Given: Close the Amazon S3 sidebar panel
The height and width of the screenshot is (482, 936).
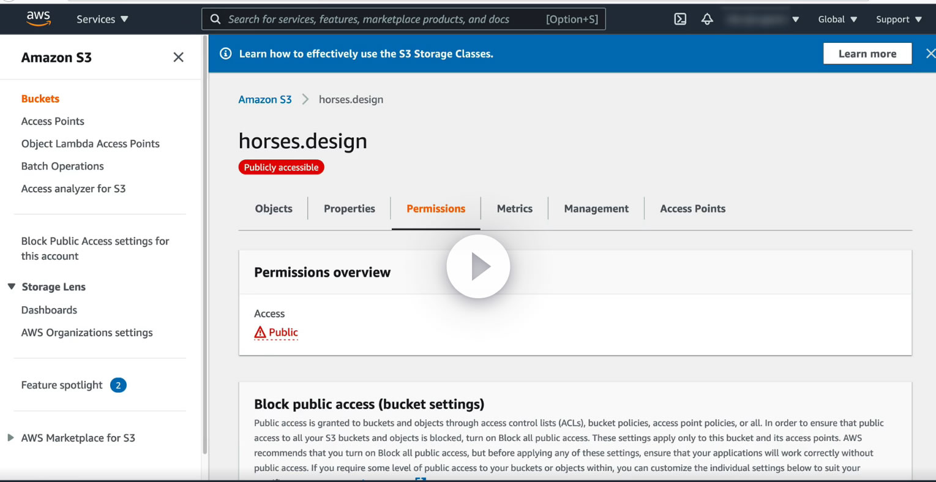Looking at the screenshot, I should pos(178,57).
